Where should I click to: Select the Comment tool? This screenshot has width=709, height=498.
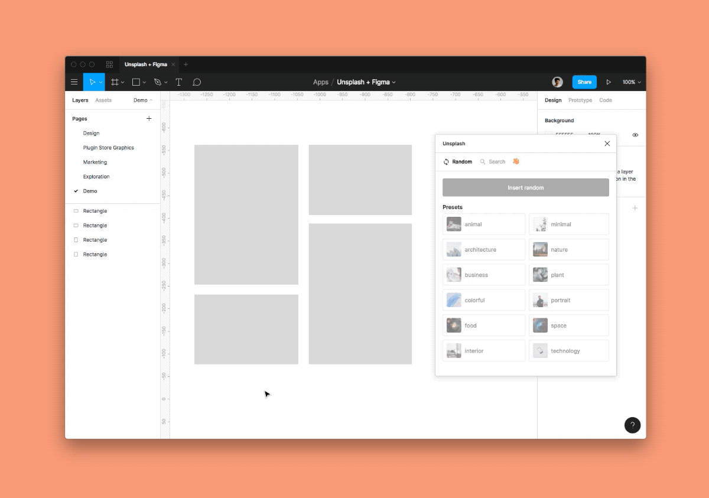tap(197, 82)
